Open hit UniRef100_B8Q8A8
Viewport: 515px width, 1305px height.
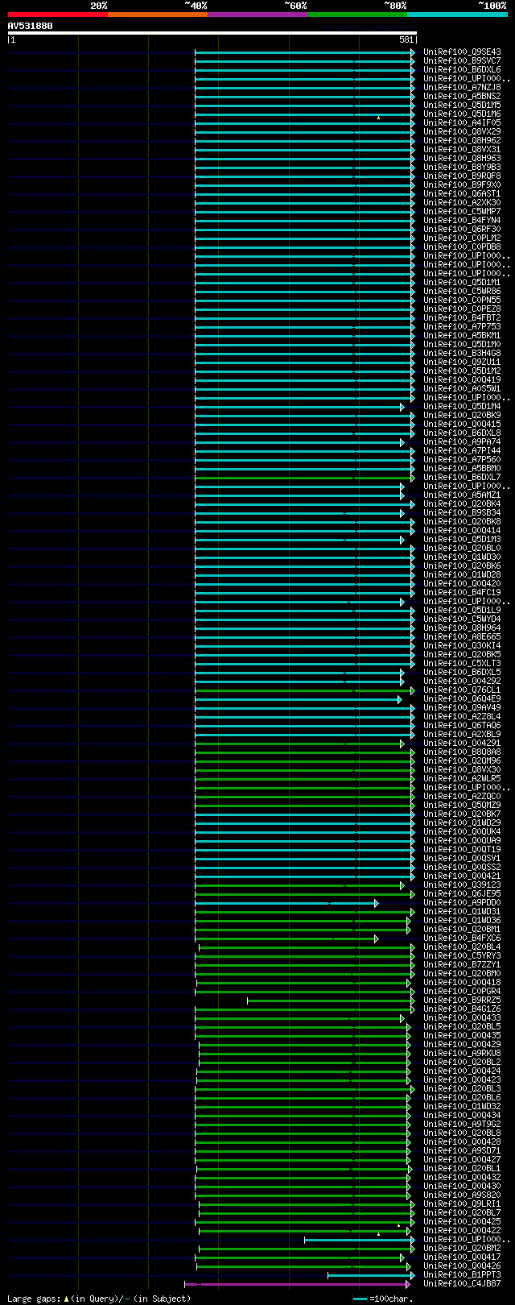tap(462, 752)
